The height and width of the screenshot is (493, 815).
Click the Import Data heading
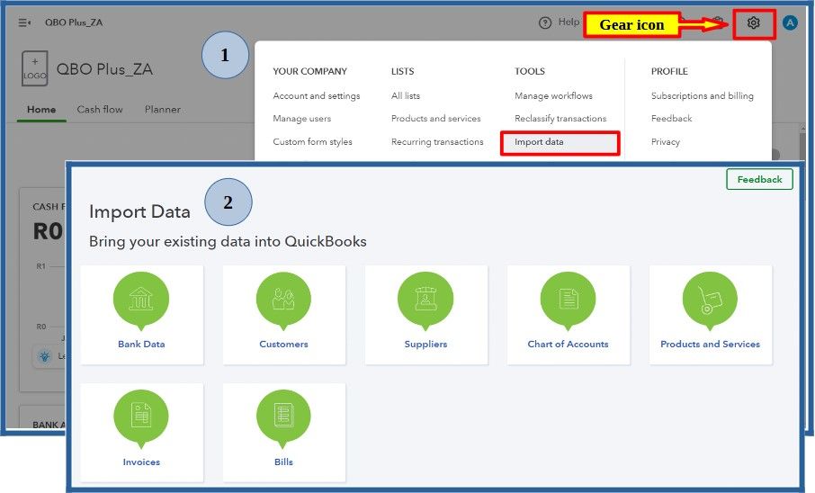139,211
